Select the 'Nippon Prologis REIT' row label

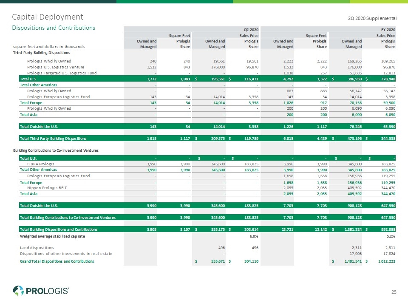pyautogui.click(x=47, y=188)
